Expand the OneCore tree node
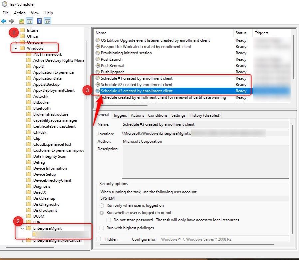 click(16, 42)
